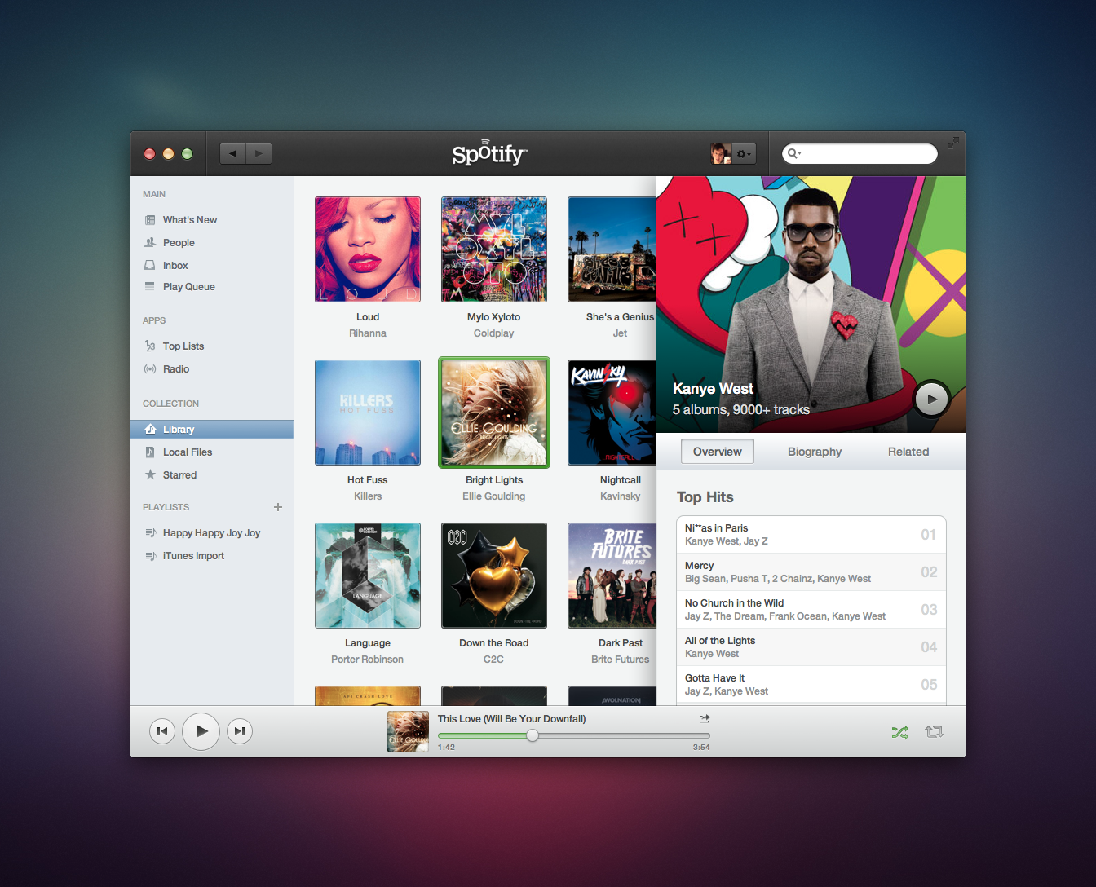This screenshot has height=887, width=1096.
Task: Select the track Mercy
Action: pyautogui.click(x=811, y=572)
